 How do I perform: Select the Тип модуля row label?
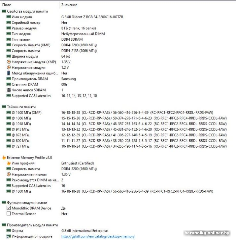(x=21, y=34)
